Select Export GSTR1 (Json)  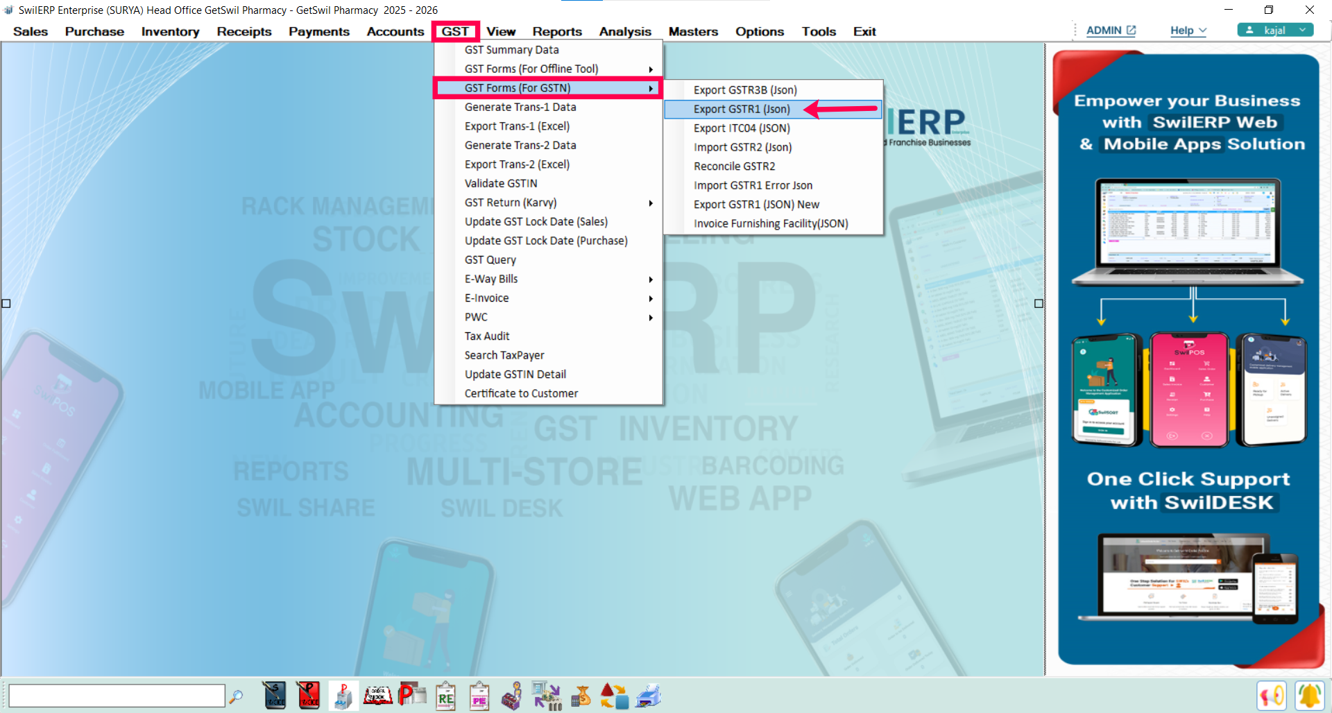pyautogui.click(x=773, y=109)
